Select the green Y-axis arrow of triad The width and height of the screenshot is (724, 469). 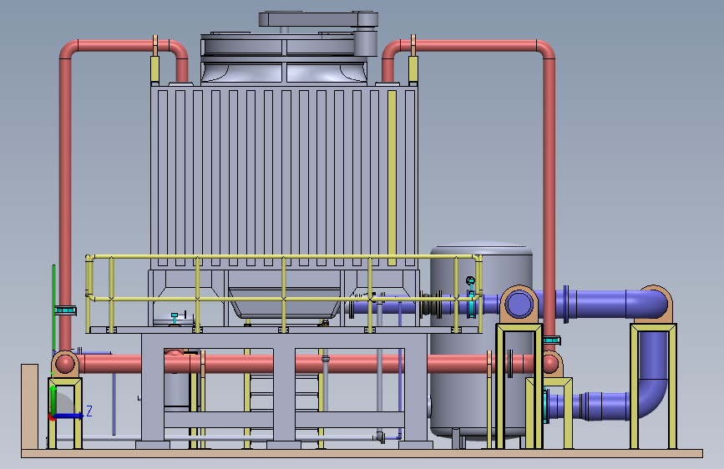pos(53,400)
